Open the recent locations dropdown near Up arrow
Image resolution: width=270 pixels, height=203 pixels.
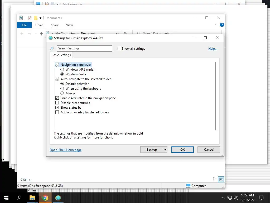36,34
